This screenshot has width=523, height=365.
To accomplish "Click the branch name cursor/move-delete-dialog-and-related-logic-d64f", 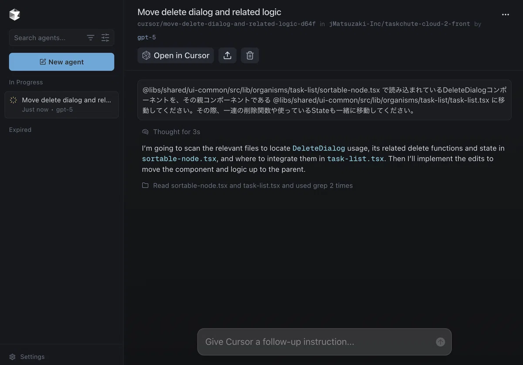I will tap(227, 24).
